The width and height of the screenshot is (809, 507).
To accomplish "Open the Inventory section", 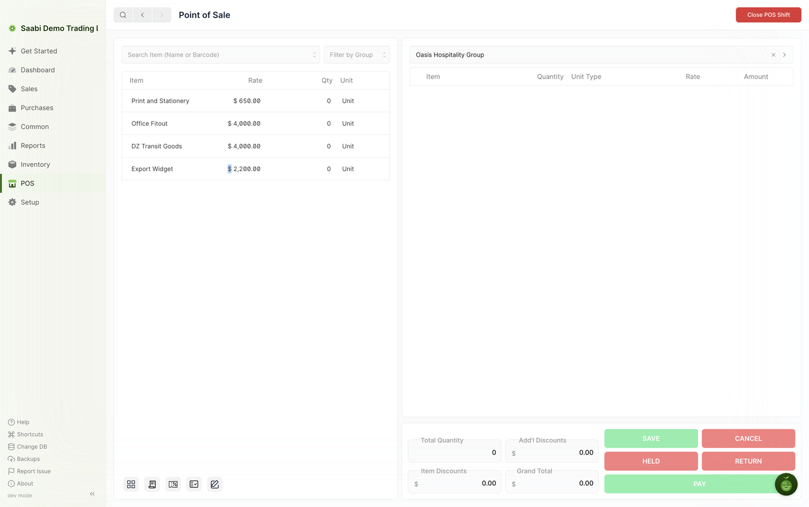I will pyautogui.click(x=53, y=165).
